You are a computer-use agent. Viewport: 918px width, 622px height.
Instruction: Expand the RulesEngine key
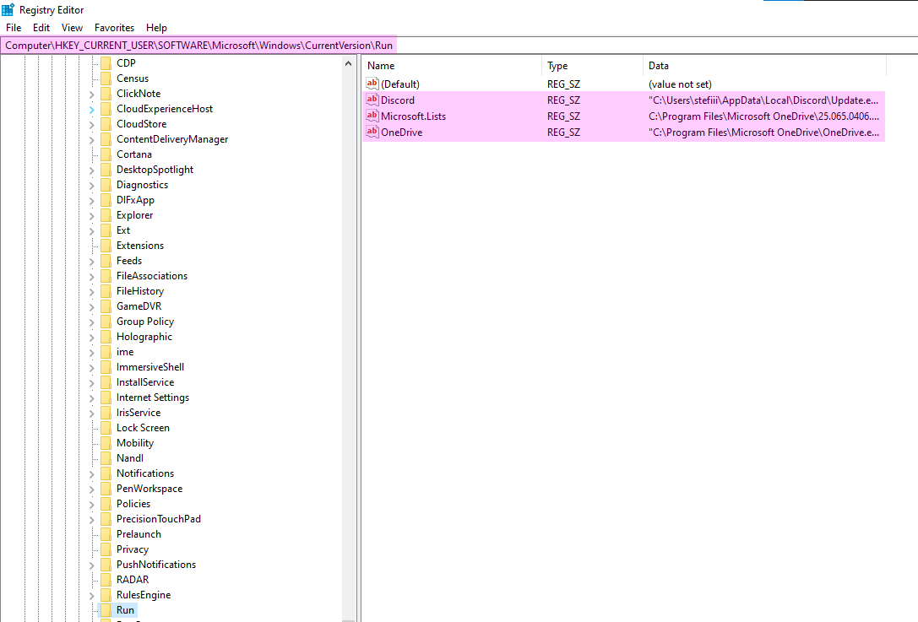point(92,596)
